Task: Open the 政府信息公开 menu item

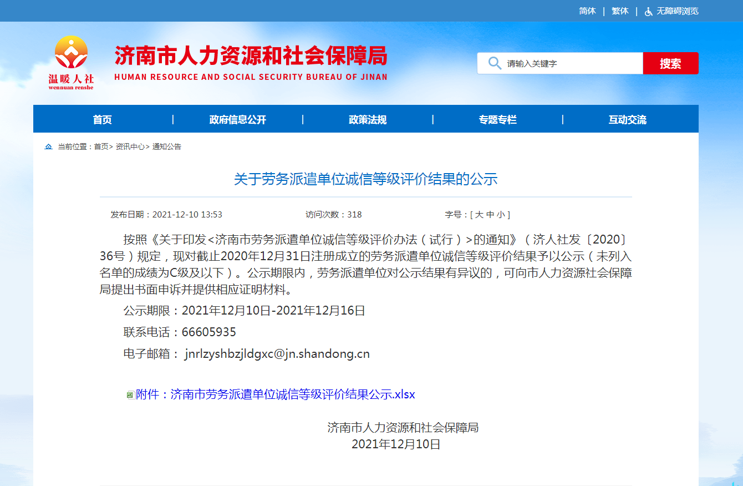Action: coord(238,119)
